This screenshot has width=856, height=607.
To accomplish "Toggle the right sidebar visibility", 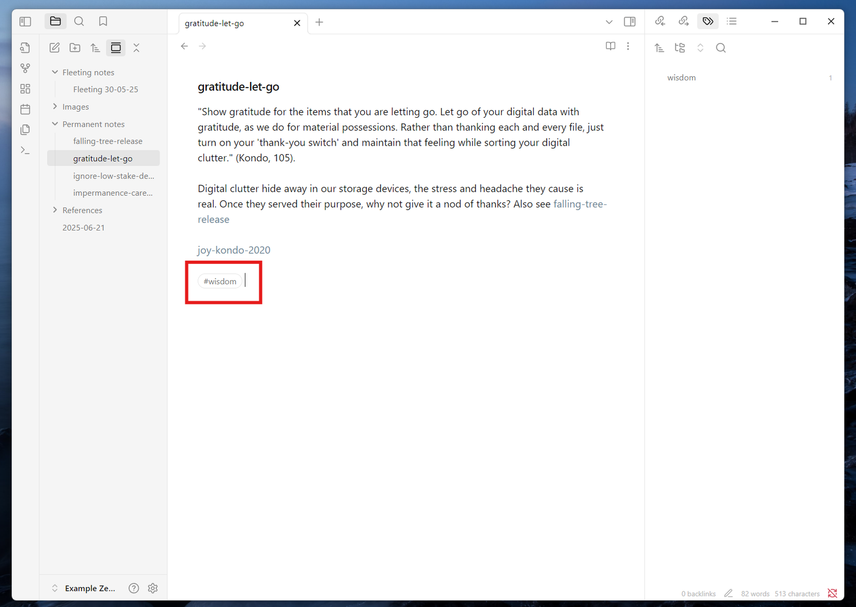I will 630,21.
